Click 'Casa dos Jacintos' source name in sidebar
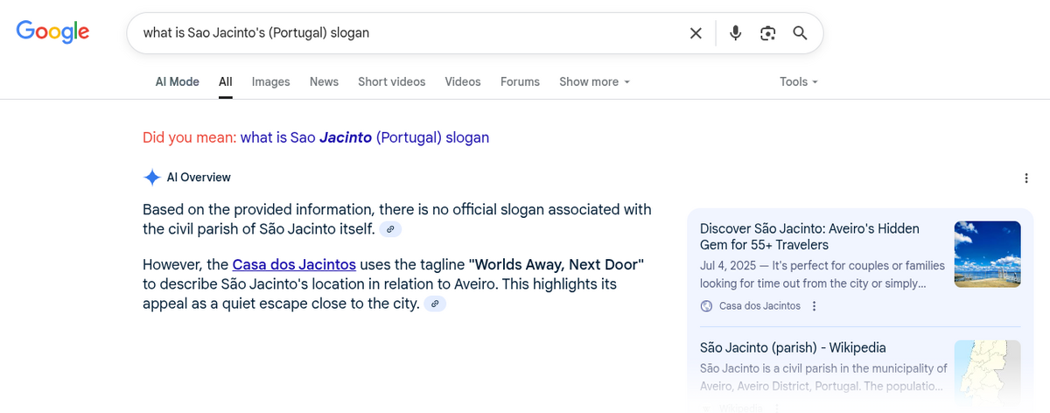Image resolution: width=1050 pixels, height=413 pixels. point(759,306)
